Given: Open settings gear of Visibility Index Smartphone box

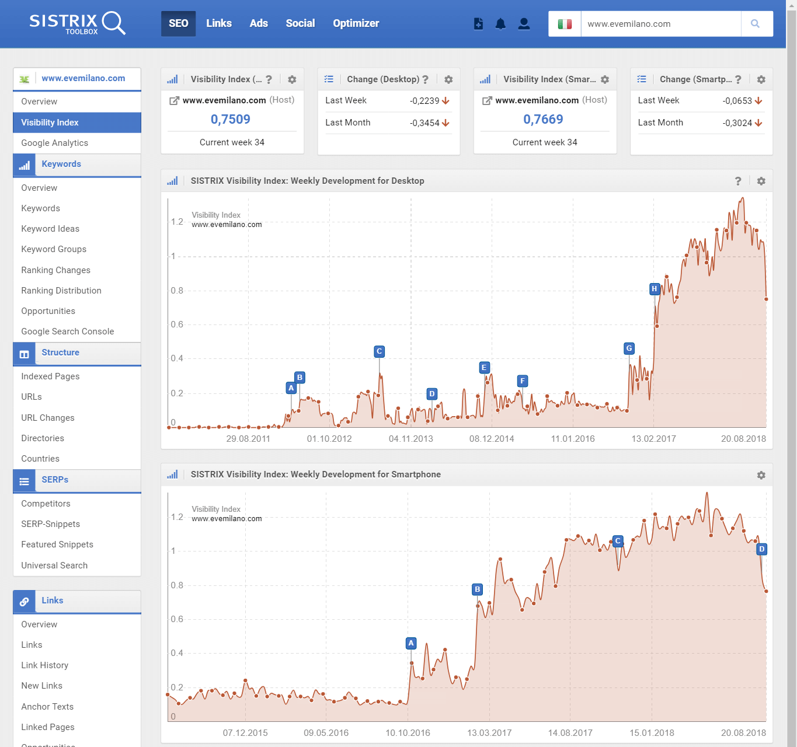Looking at the screenshot, I should pos(605,79).
